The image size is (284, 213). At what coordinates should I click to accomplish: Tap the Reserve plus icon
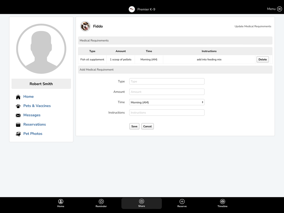coord(182,201)
